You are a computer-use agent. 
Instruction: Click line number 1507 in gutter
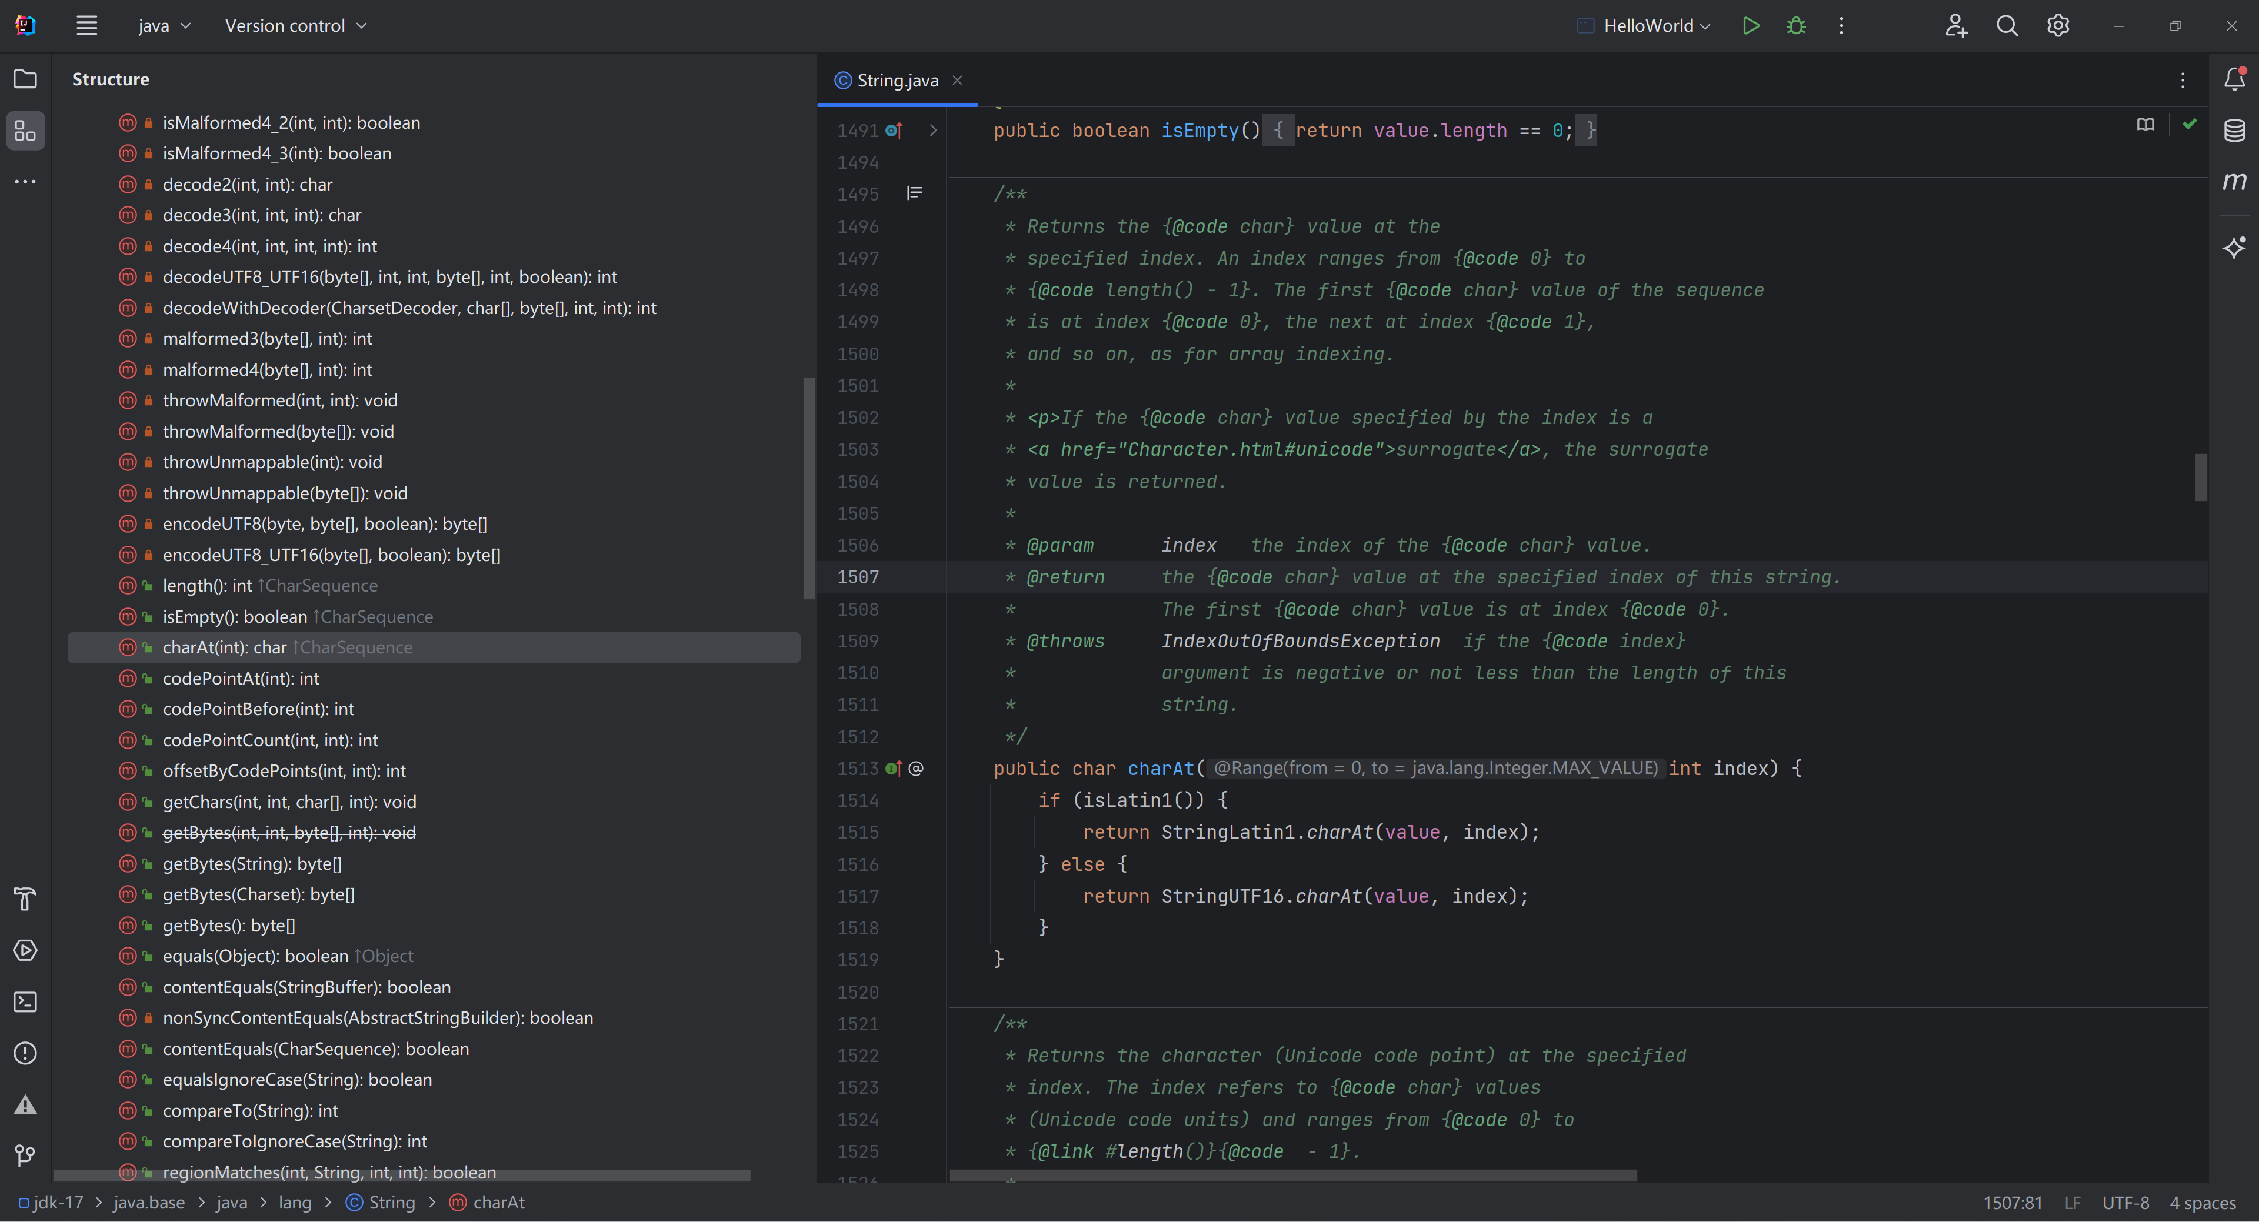click(858, 577)
